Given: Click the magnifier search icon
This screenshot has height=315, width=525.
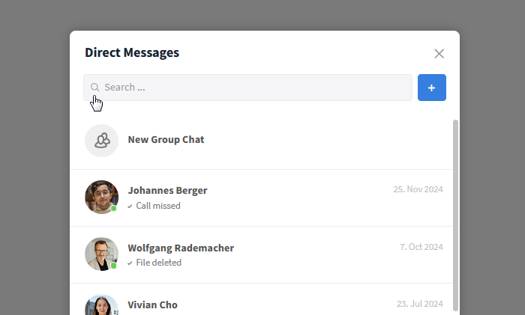Looking at the screenshot, I should pos(94,88).
